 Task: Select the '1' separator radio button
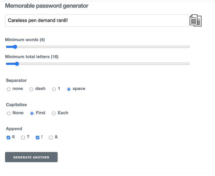pos(54,89)
